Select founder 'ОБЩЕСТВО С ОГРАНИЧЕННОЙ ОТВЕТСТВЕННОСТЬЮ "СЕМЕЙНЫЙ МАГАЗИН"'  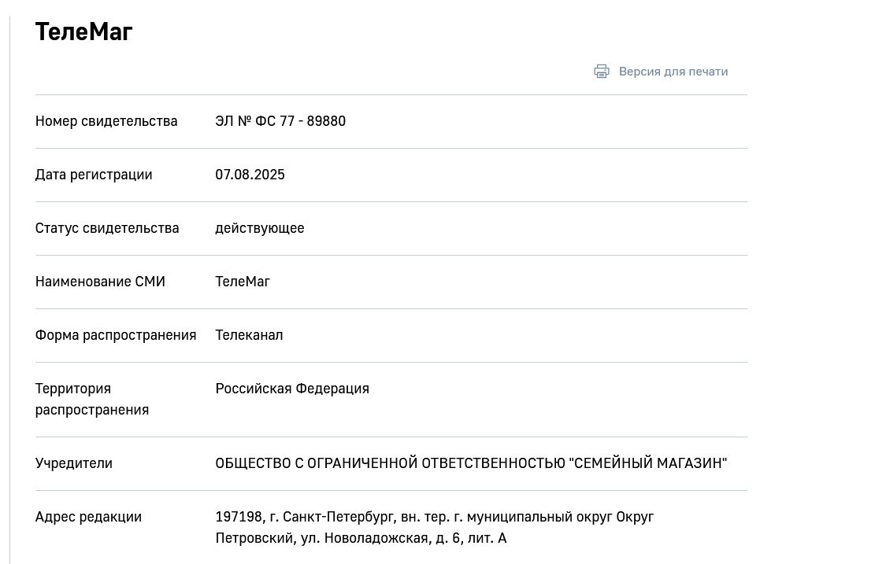471,463
